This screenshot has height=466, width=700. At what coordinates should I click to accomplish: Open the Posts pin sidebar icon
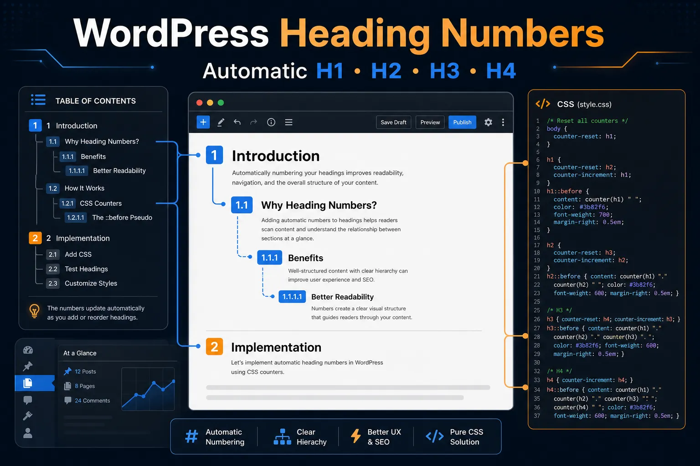tap(28, 366)
